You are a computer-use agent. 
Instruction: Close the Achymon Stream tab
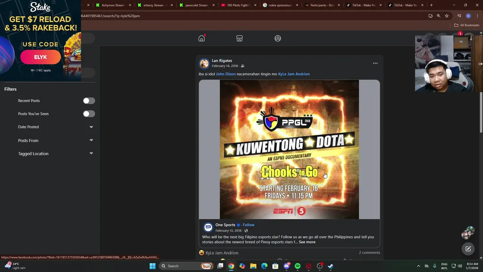coord(130,5)
